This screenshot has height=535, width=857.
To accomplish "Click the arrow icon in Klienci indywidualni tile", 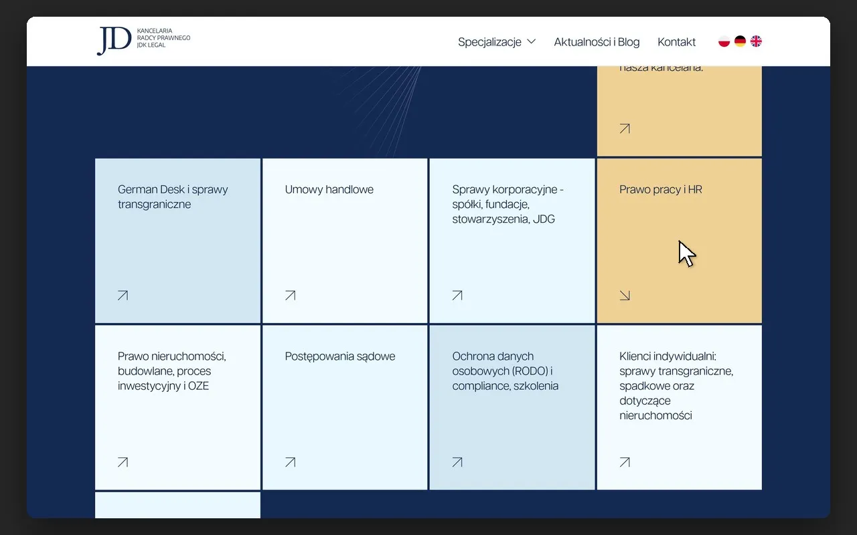I will pyautogui.click(x=625, y=461).
